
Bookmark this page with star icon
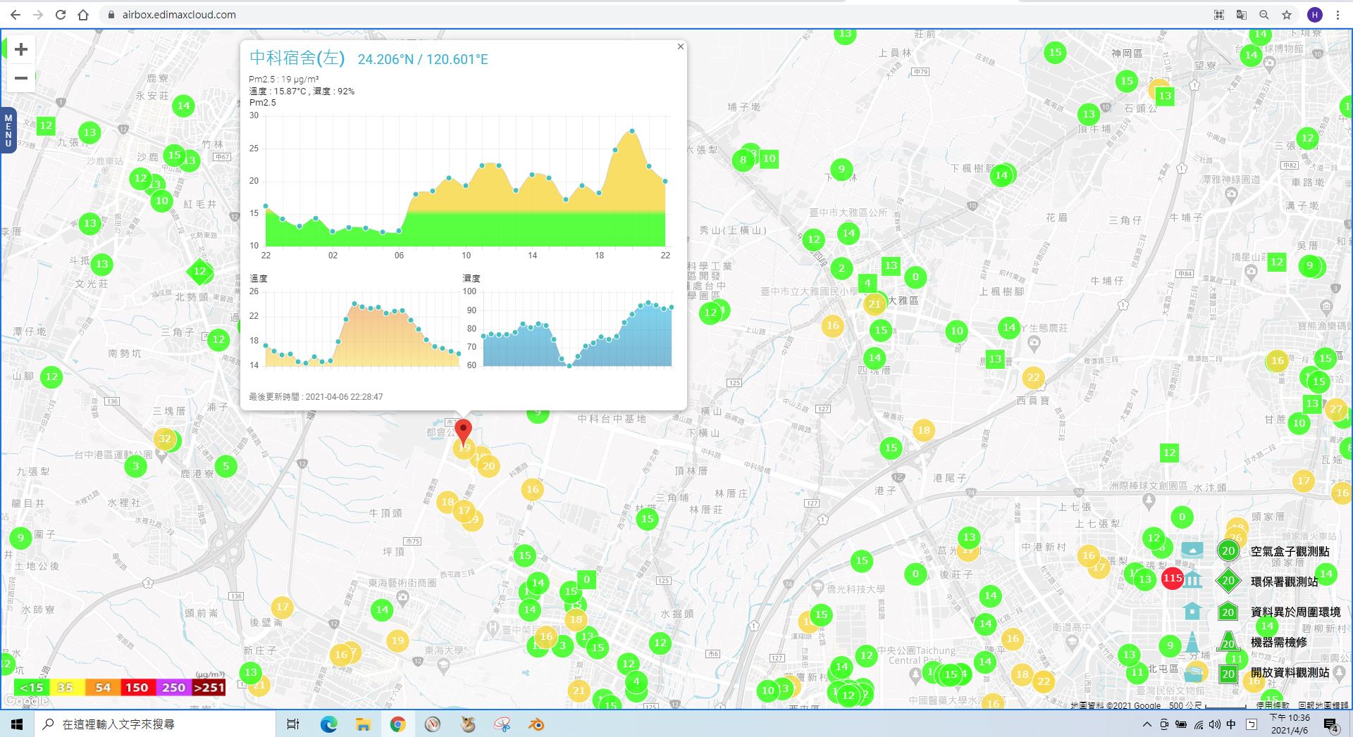click(1287, 15)
